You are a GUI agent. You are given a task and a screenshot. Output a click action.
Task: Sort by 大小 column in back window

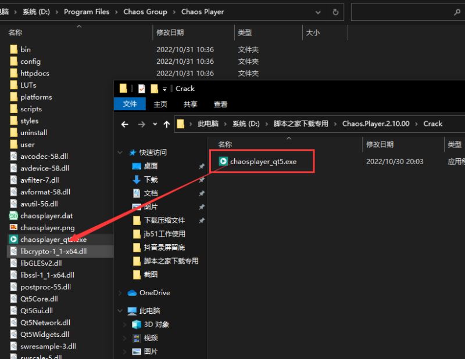313,32
